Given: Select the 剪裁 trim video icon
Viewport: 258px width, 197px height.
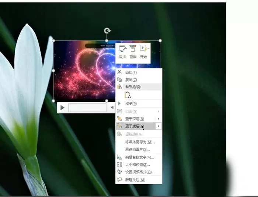Looking at the screenshot, I should click(133, 52).
